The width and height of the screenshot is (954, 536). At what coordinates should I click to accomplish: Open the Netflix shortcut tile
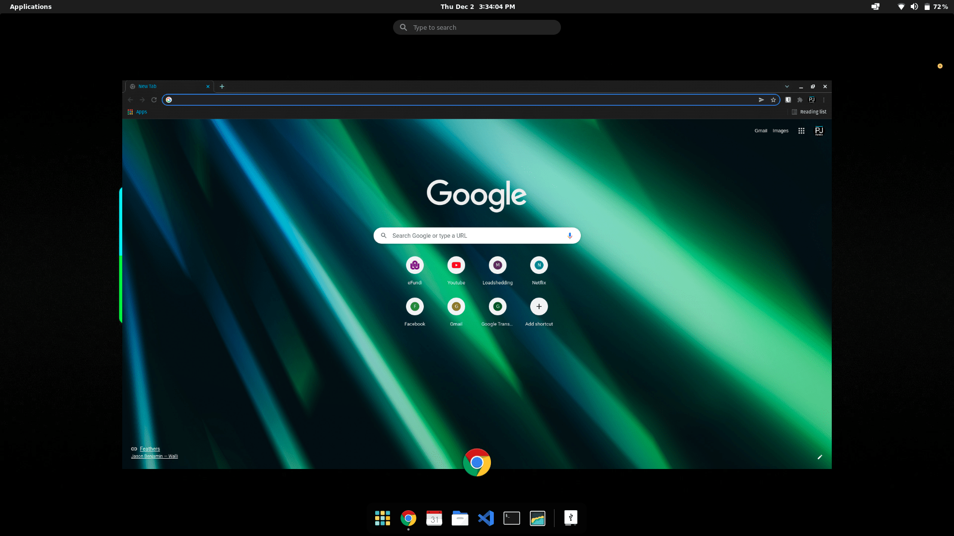pyautogui.click(x=539, y=266)
